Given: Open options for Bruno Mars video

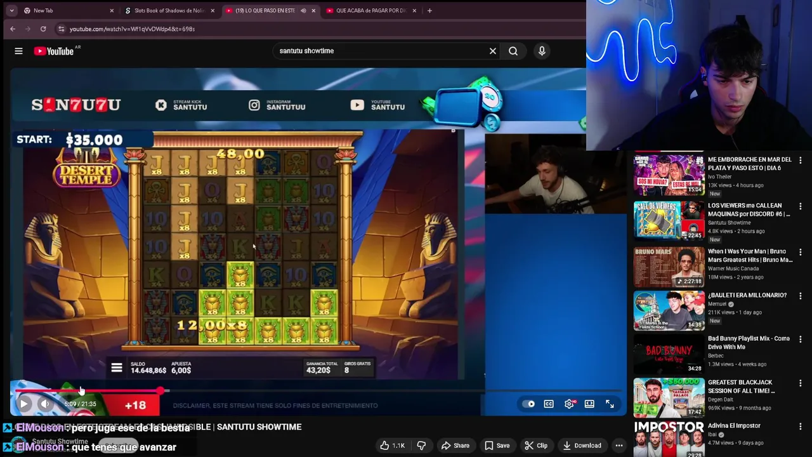Looking at the screenshot, I should pos(800,252).
